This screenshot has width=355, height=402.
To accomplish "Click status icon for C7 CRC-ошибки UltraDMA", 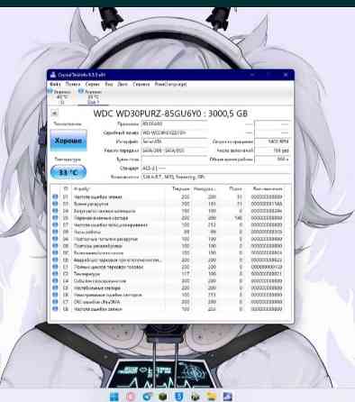I will [55, 302].
